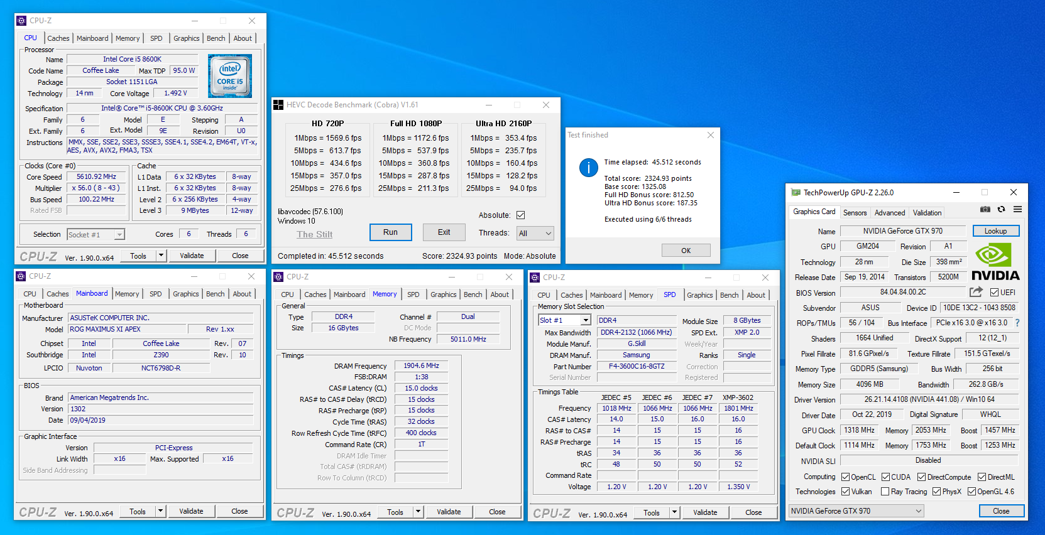Open Bench tab in CPU-Z Memory window
This screenshot has height=535, width=1045.
473,295
